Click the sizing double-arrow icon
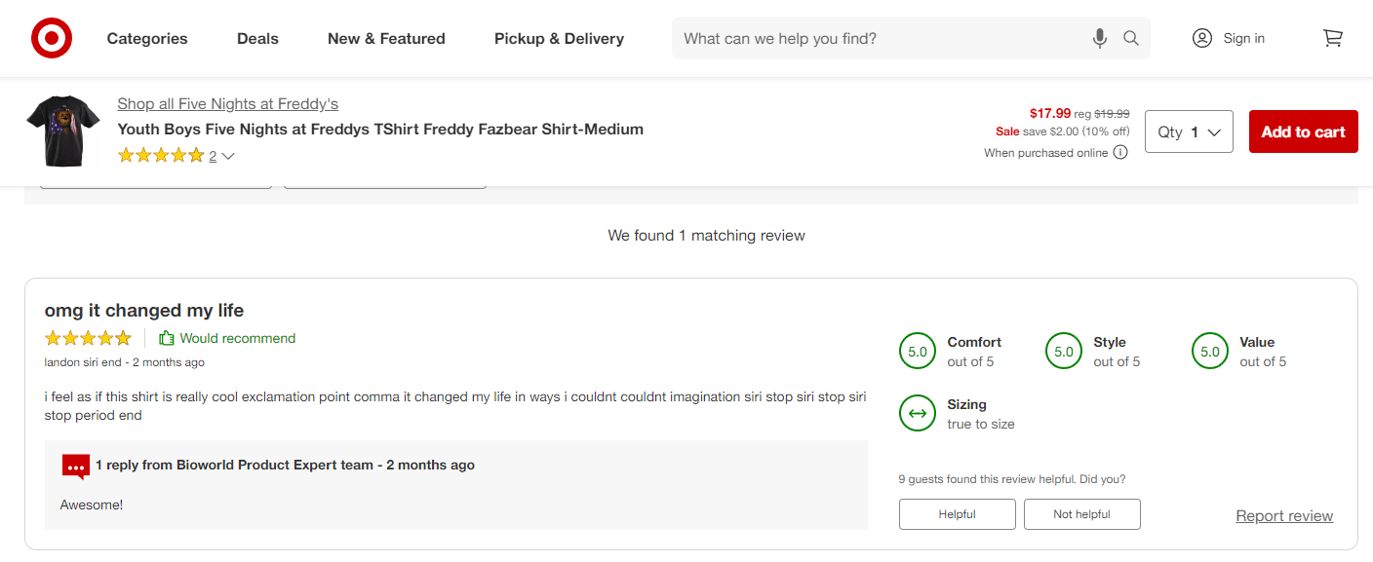 point(917,413)
